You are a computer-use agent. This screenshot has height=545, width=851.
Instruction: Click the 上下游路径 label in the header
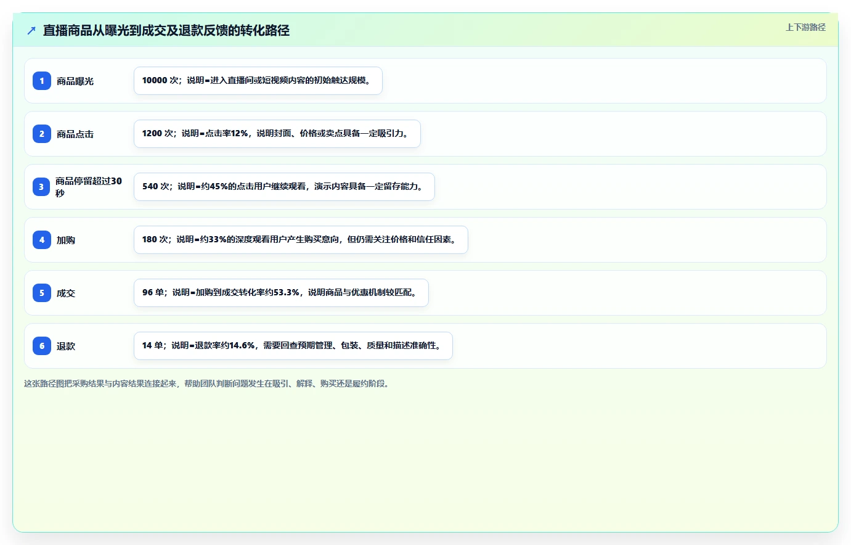click(805, 27)
